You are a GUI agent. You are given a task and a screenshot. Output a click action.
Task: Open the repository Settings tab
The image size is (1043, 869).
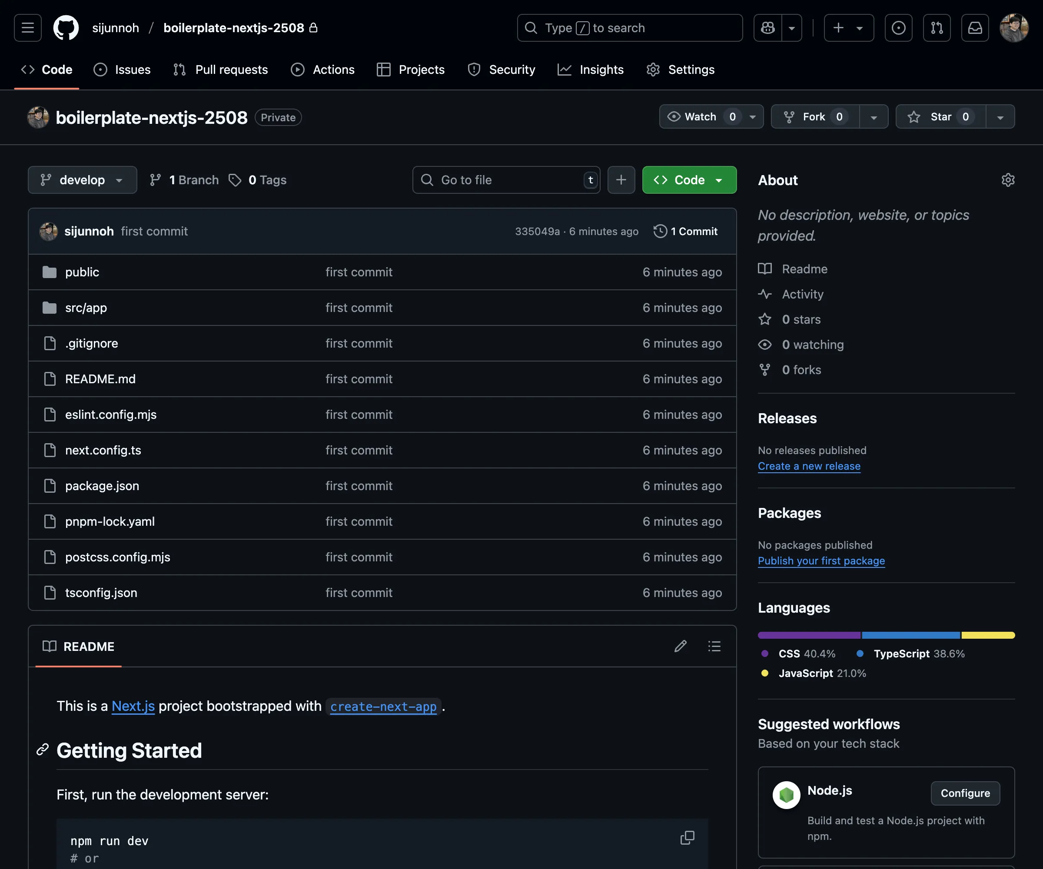coord(681,70)
